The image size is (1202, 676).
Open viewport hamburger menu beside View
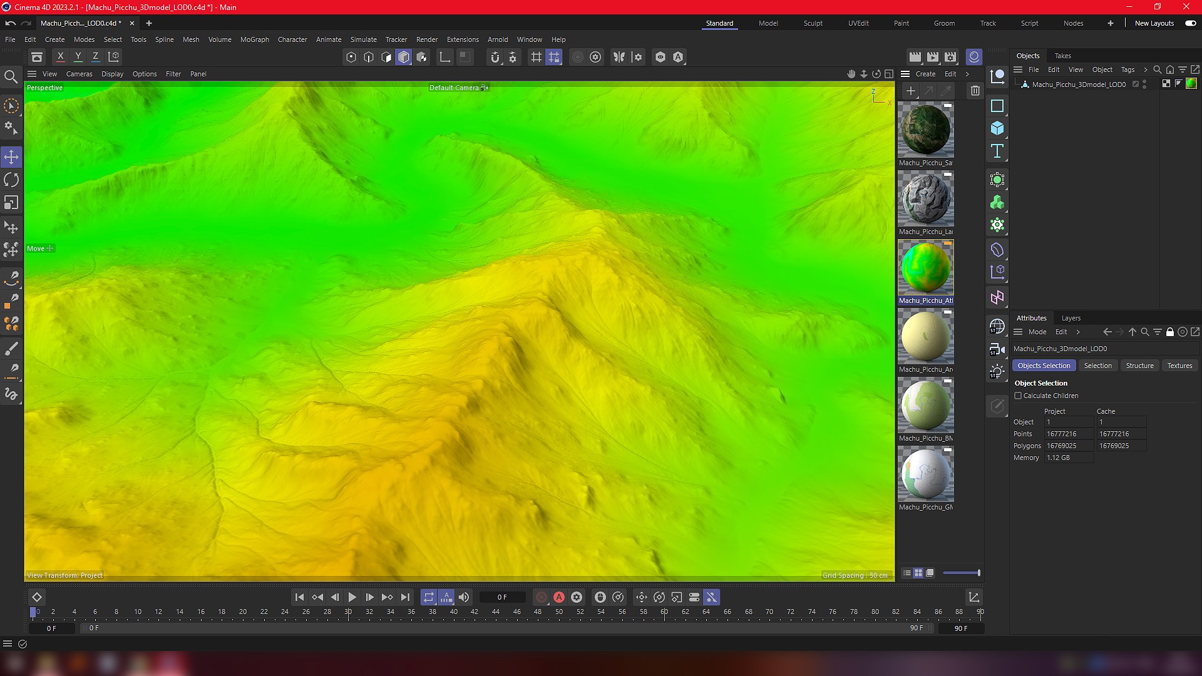pyautogui.click(x=32, y=74)
